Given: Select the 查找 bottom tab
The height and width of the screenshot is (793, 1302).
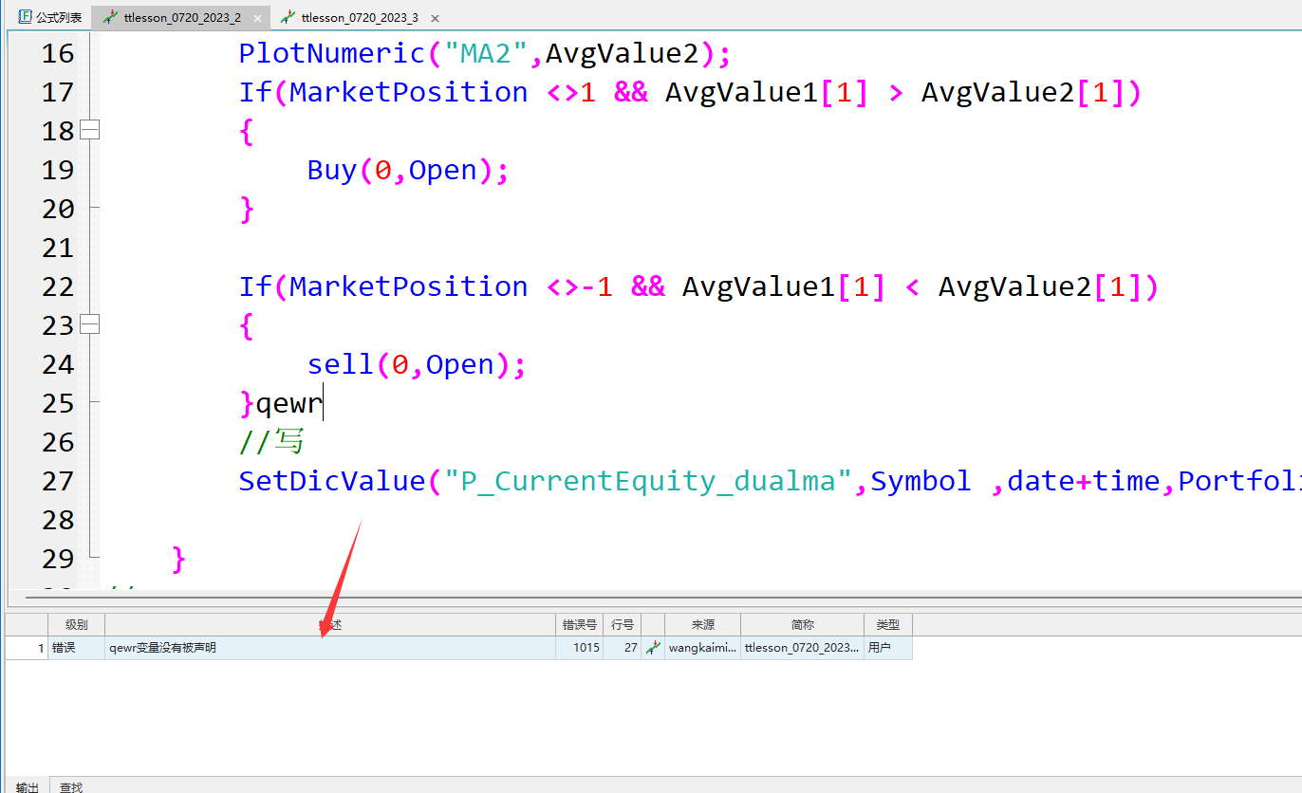Looking at the screenshot, I should [x=70, y=786].
